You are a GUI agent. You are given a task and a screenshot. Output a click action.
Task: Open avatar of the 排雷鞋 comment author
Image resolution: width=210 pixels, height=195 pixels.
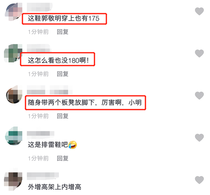13,136
